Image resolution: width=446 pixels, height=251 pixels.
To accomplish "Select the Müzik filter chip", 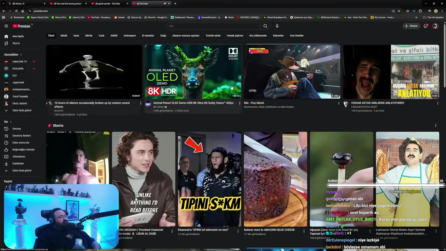I will (64, 36).
